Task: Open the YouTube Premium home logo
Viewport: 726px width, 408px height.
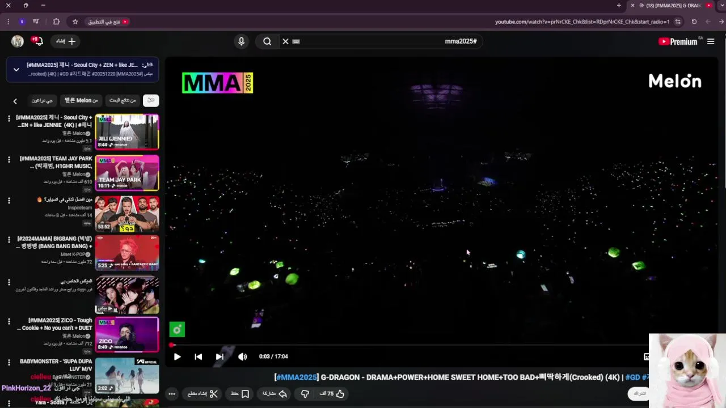Action: tap(678, 41)
